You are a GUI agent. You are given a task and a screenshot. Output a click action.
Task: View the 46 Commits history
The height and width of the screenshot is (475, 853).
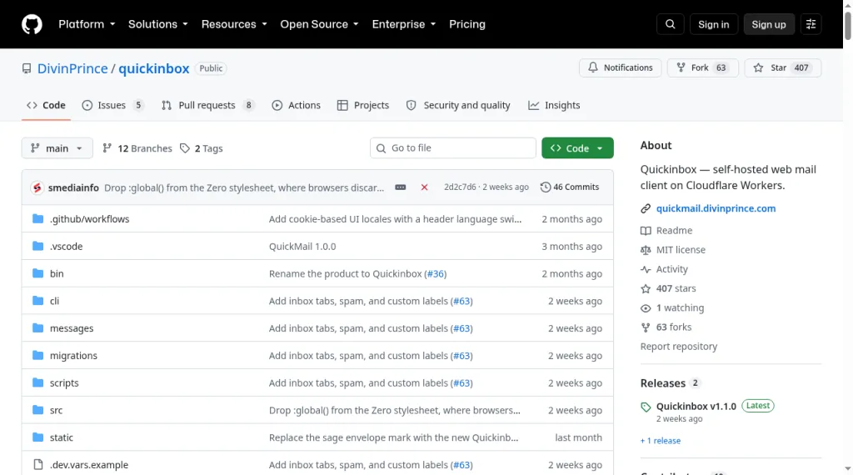pyautogui.click(x=570, y=187)
